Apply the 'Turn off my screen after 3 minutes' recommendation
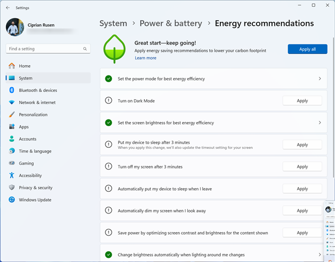 coord(302,166)
